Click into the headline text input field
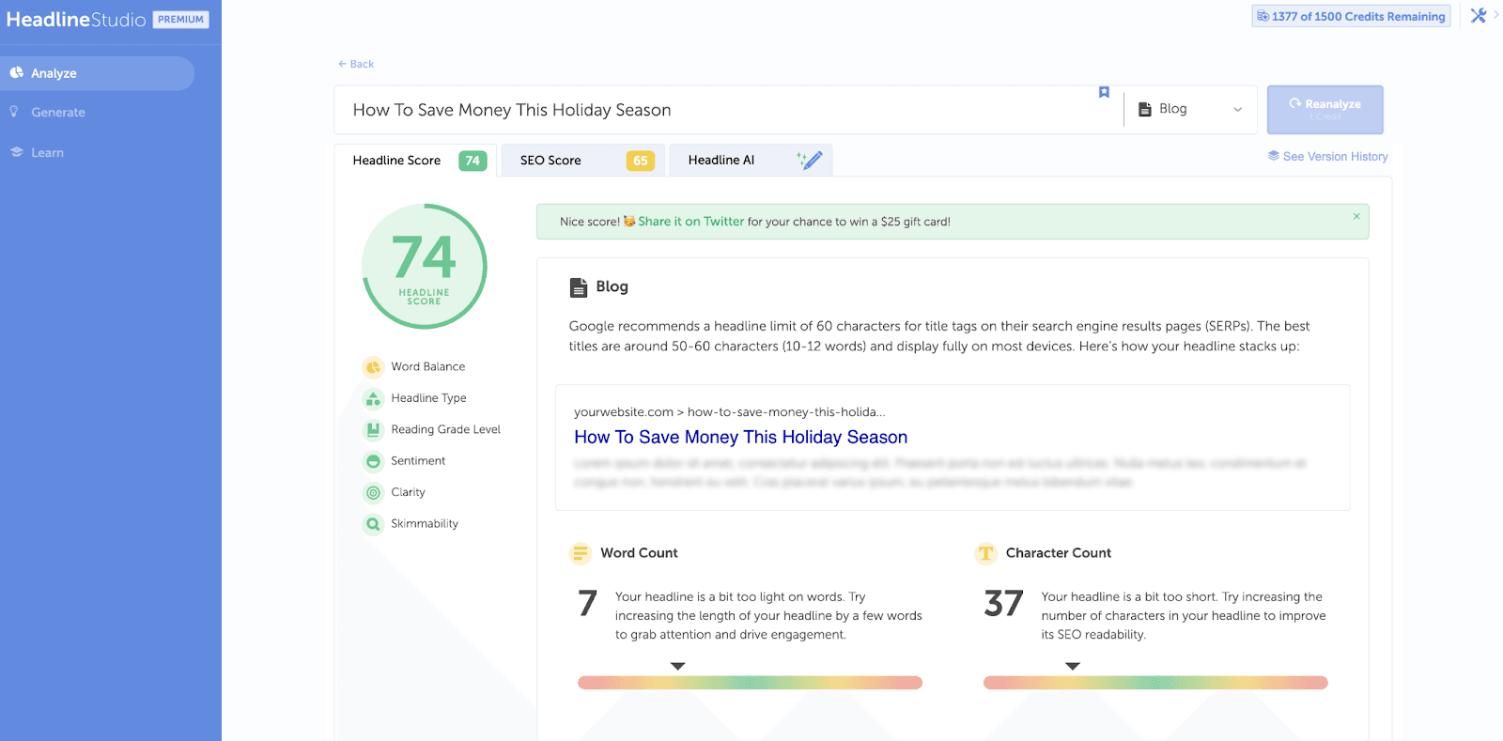 click(714, 110)
